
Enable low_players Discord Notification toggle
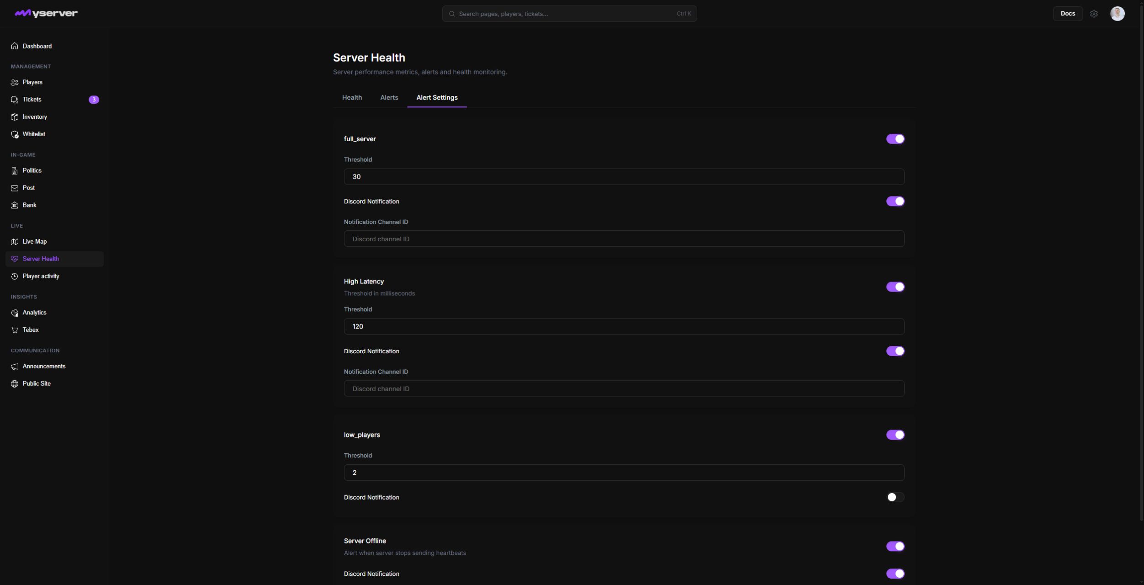[895, 497]
